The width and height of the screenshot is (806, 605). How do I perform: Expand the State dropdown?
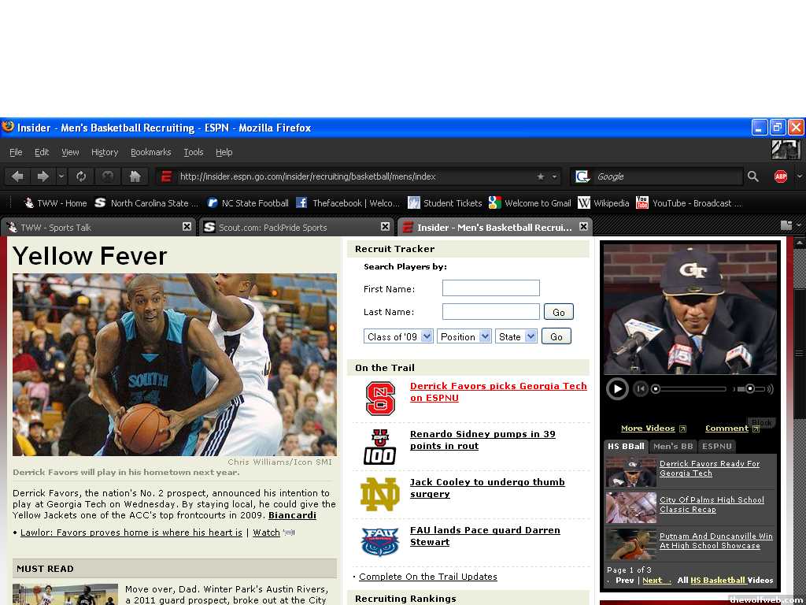516,336
